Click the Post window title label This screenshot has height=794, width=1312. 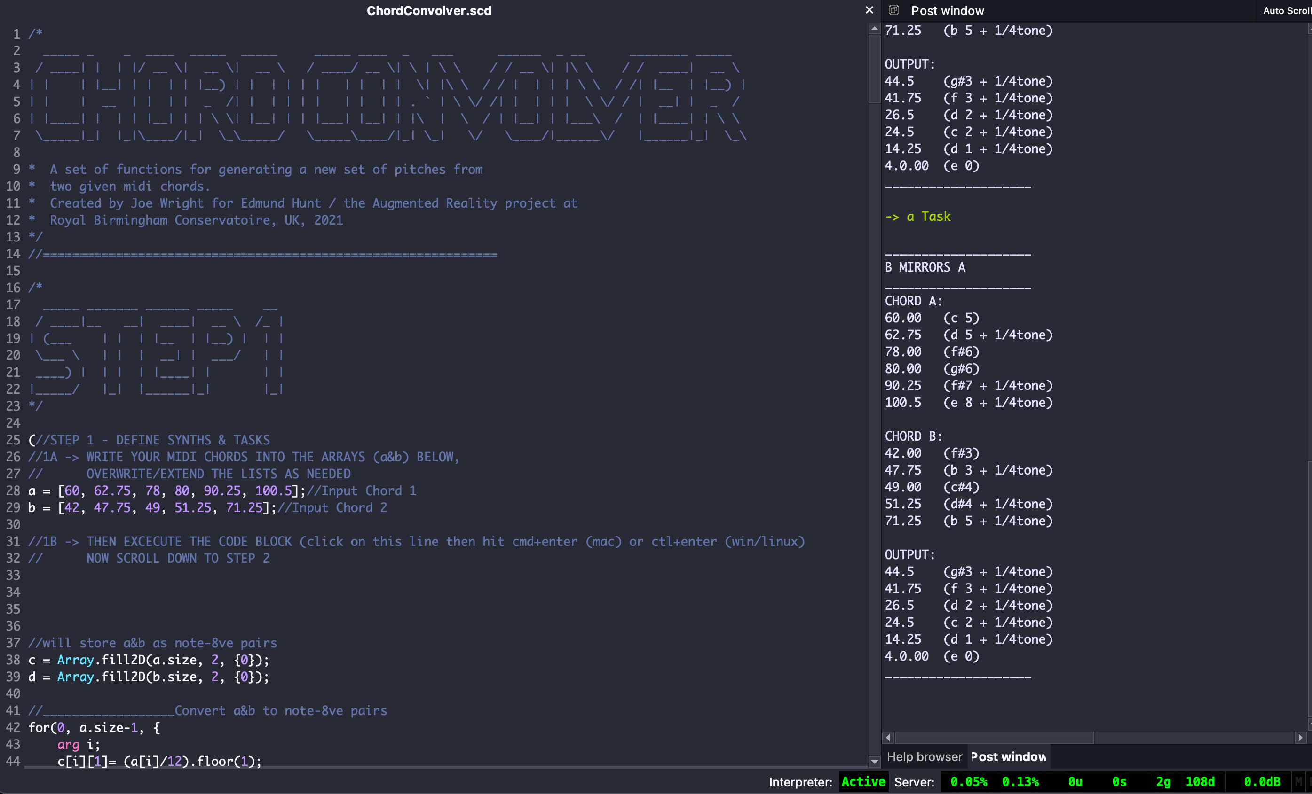pos(947,11)
